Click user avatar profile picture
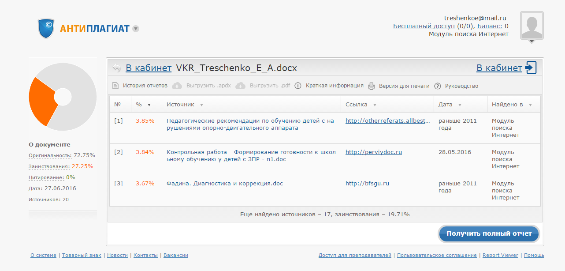The height and width of the screenshot is (271, 565). click(x=532, y=26)
